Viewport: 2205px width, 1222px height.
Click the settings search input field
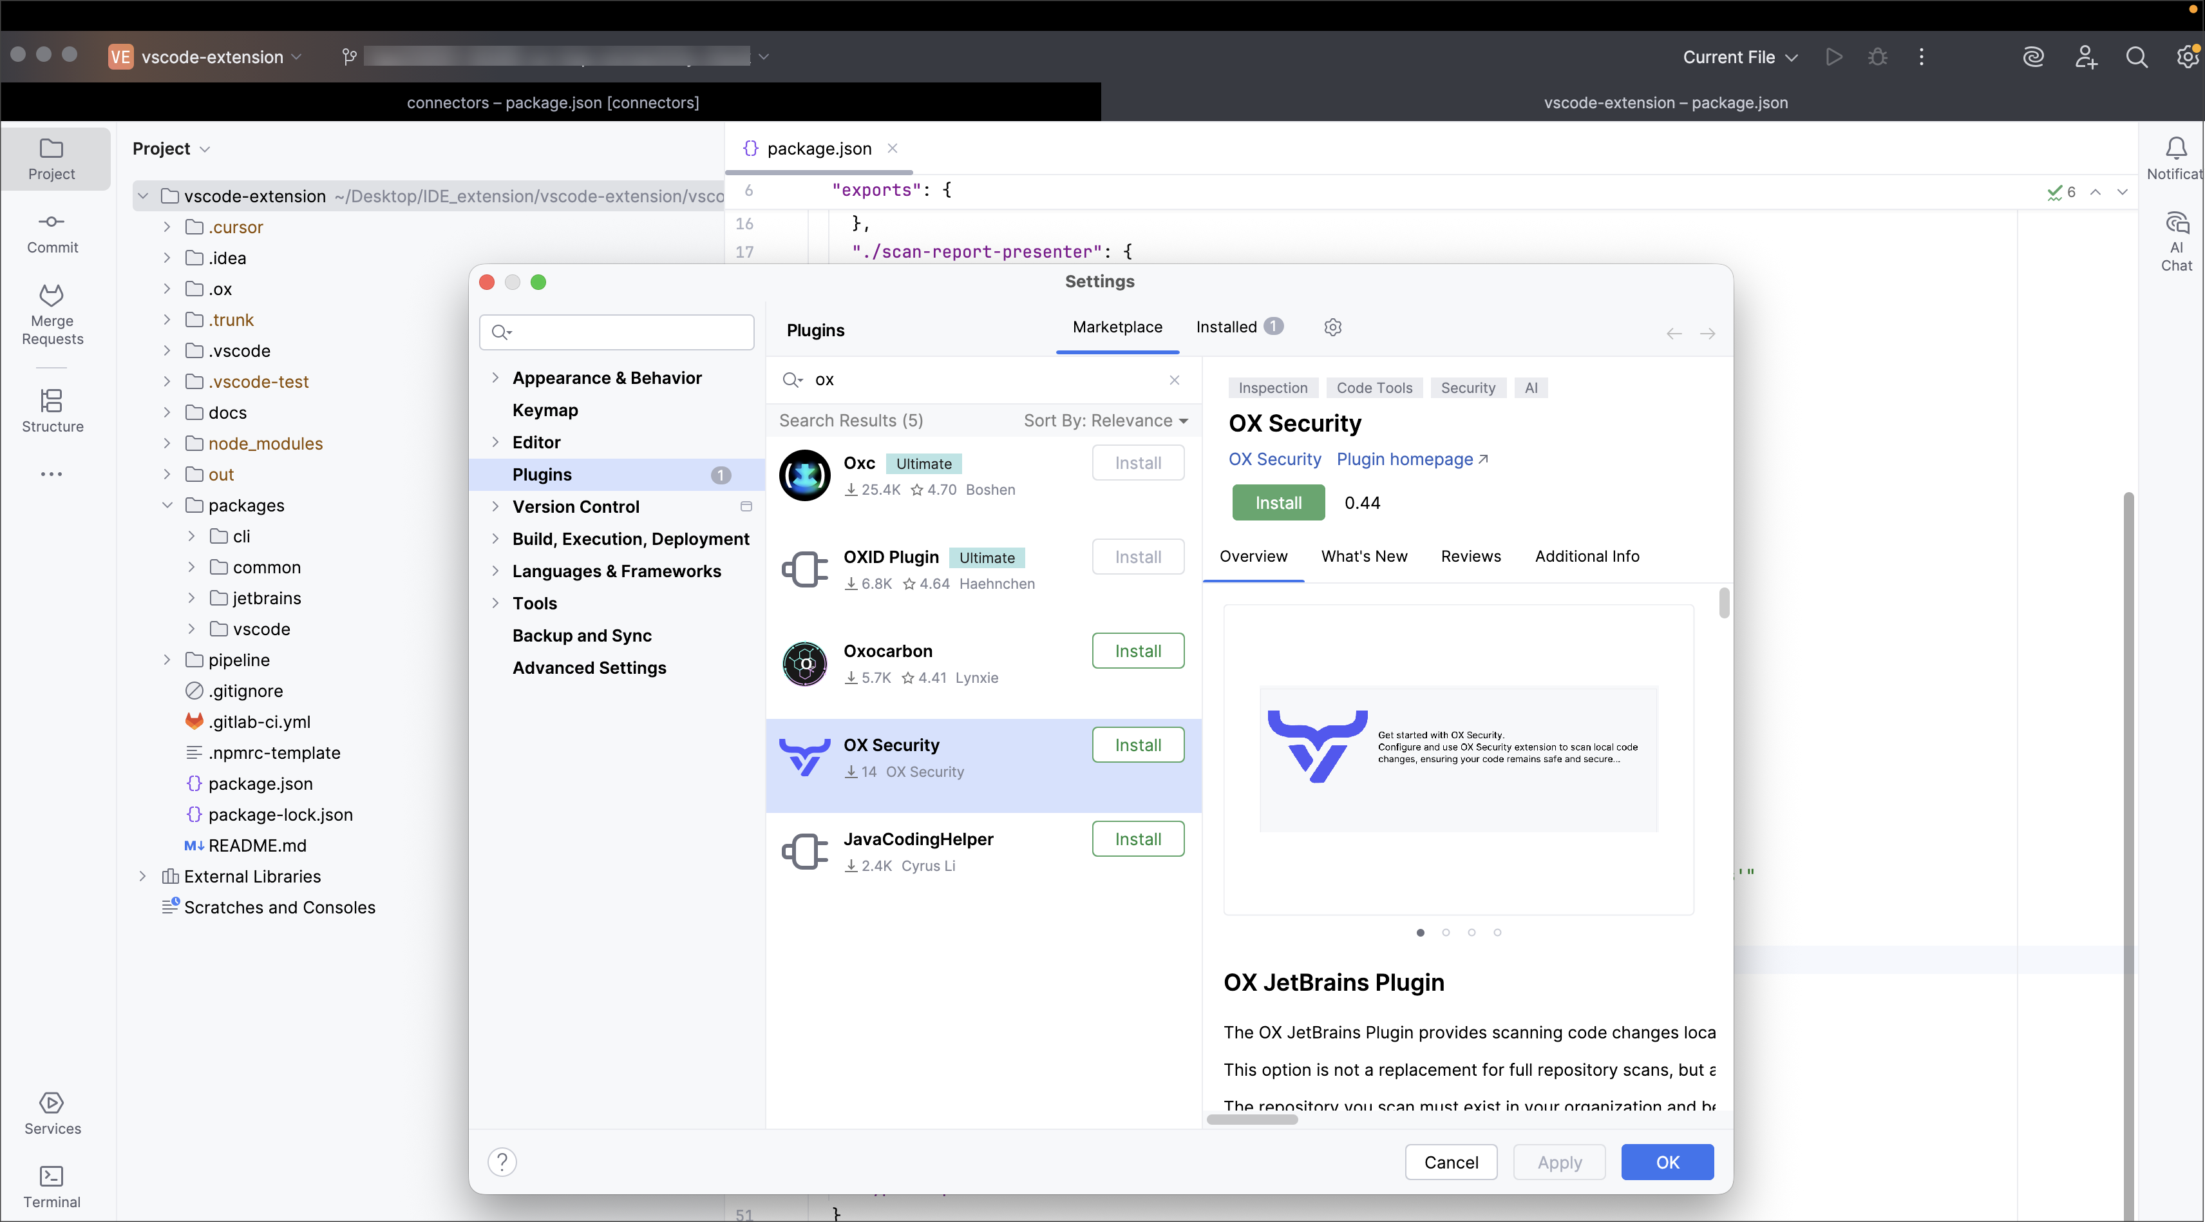pyautogui.click(x=625, y=332)
